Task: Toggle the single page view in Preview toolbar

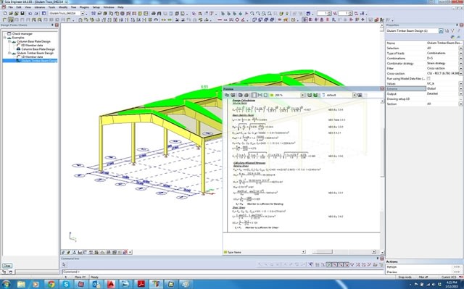Action: pyautogui.click(x=254, y=95)
